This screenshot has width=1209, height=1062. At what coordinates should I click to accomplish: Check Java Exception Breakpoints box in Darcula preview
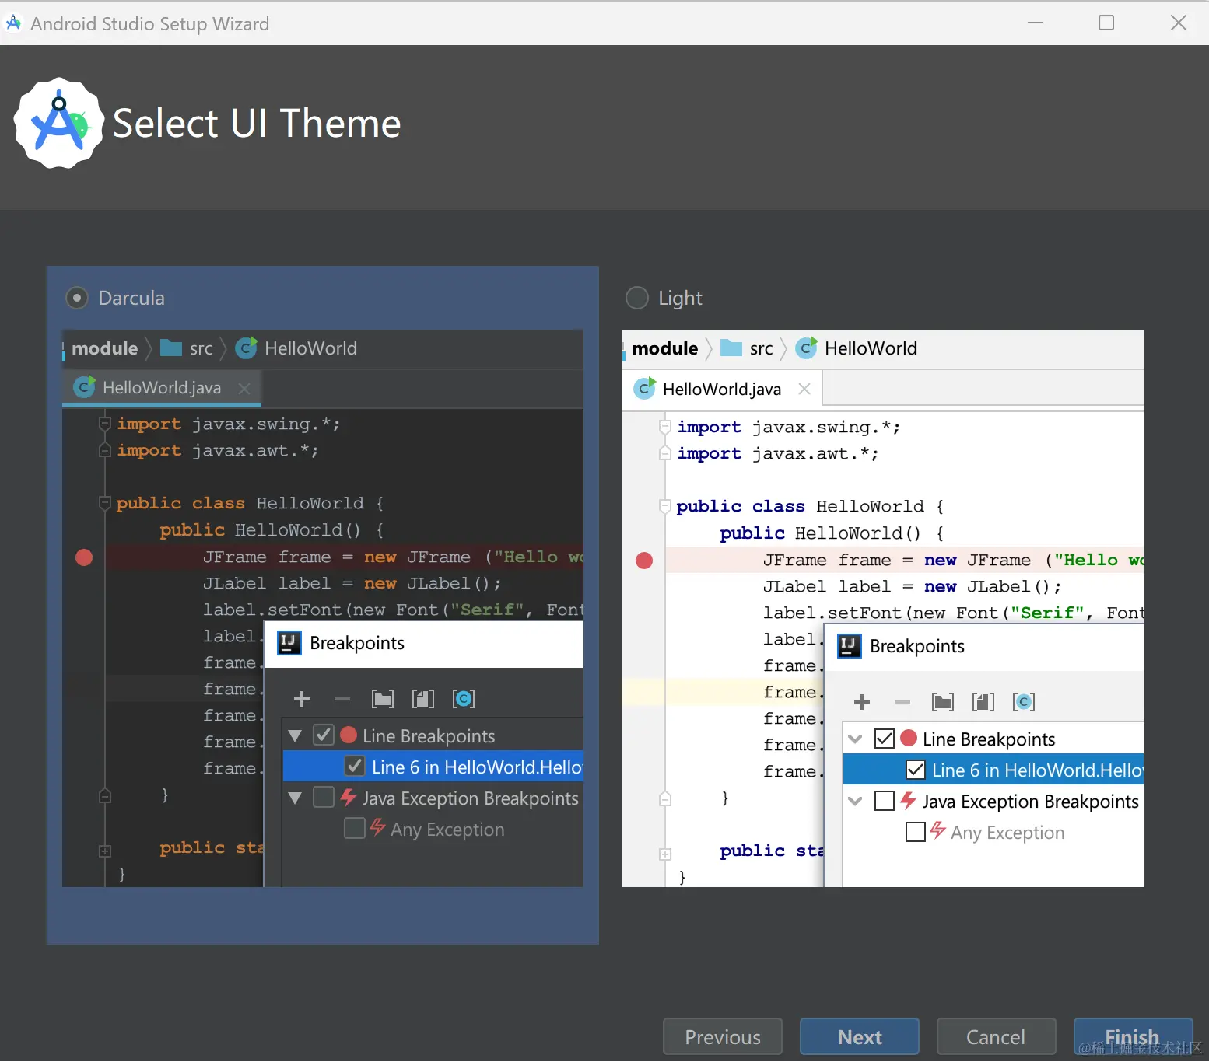(x=324, y=797)
